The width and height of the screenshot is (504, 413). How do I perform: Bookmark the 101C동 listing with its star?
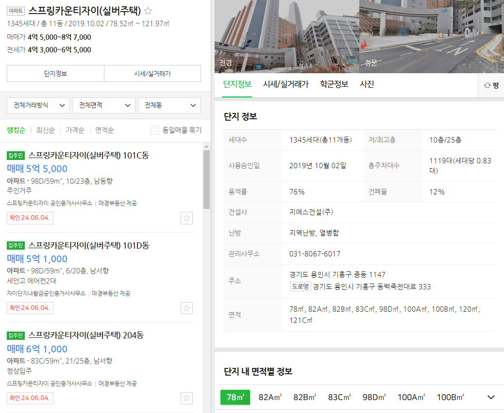[186, 218]
